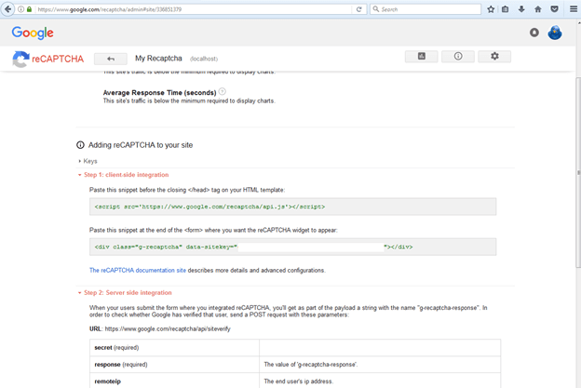Focus the browser address bar
The image size is (581, 388).
pyautogui.click(x=193, y=9)
